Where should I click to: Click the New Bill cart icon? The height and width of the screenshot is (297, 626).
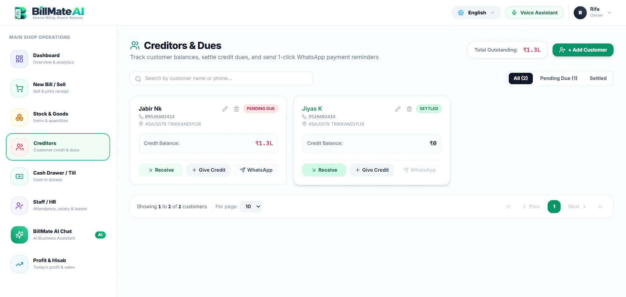[x=20, y=88]
